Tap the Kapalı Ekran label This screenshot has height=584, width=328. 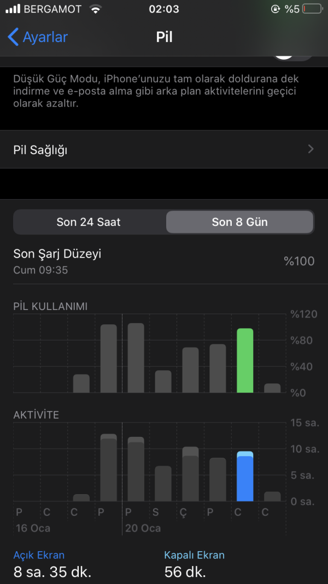194,555
